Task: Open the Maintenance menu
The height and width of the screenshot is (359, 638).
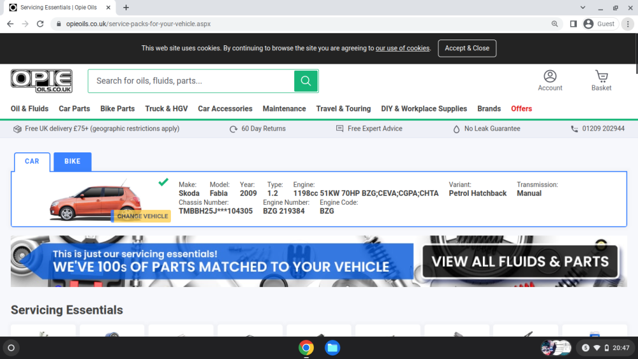Action: coord(284,108)
